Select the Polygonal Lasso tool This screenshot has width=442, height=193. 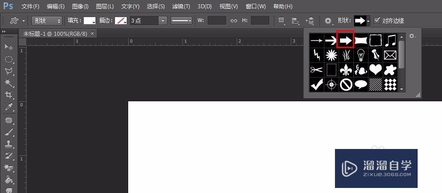click(x=9, y=71)
